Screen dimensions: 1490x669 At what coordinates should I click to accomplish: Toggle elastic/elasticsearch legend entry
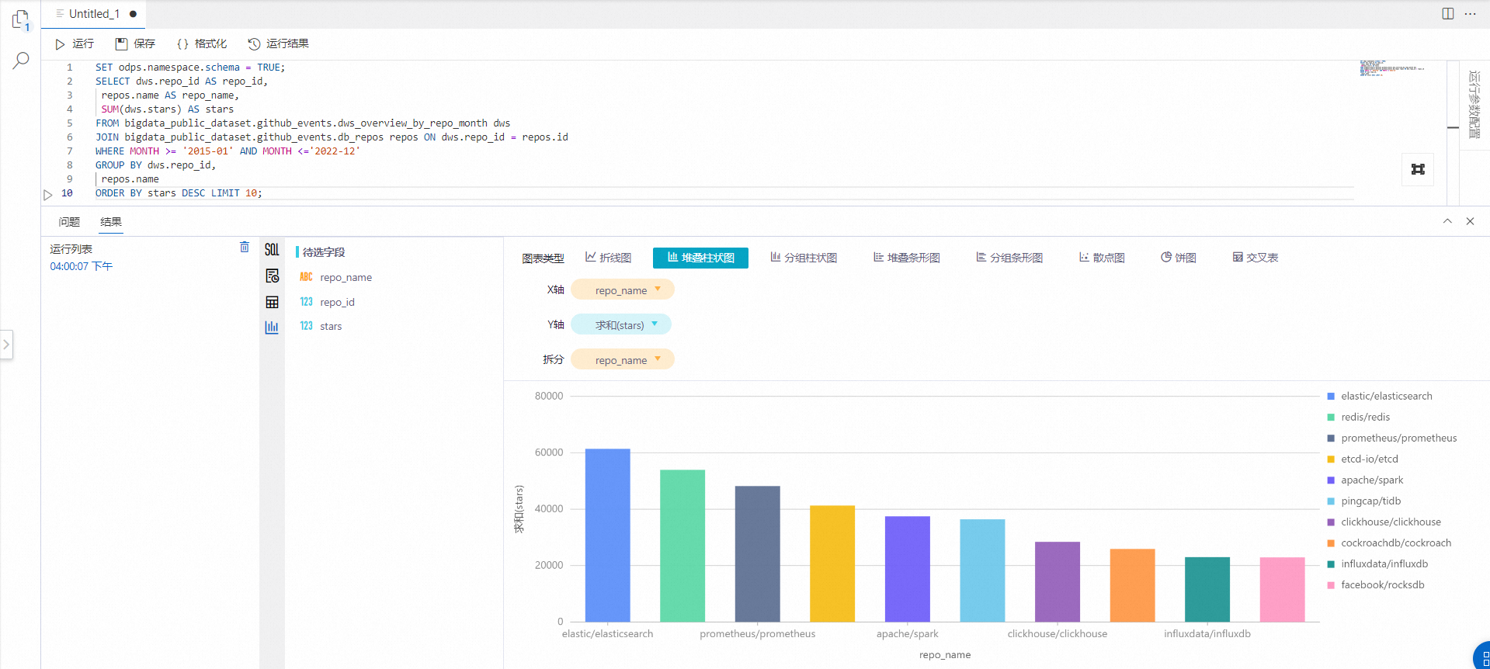point(1380,396)
